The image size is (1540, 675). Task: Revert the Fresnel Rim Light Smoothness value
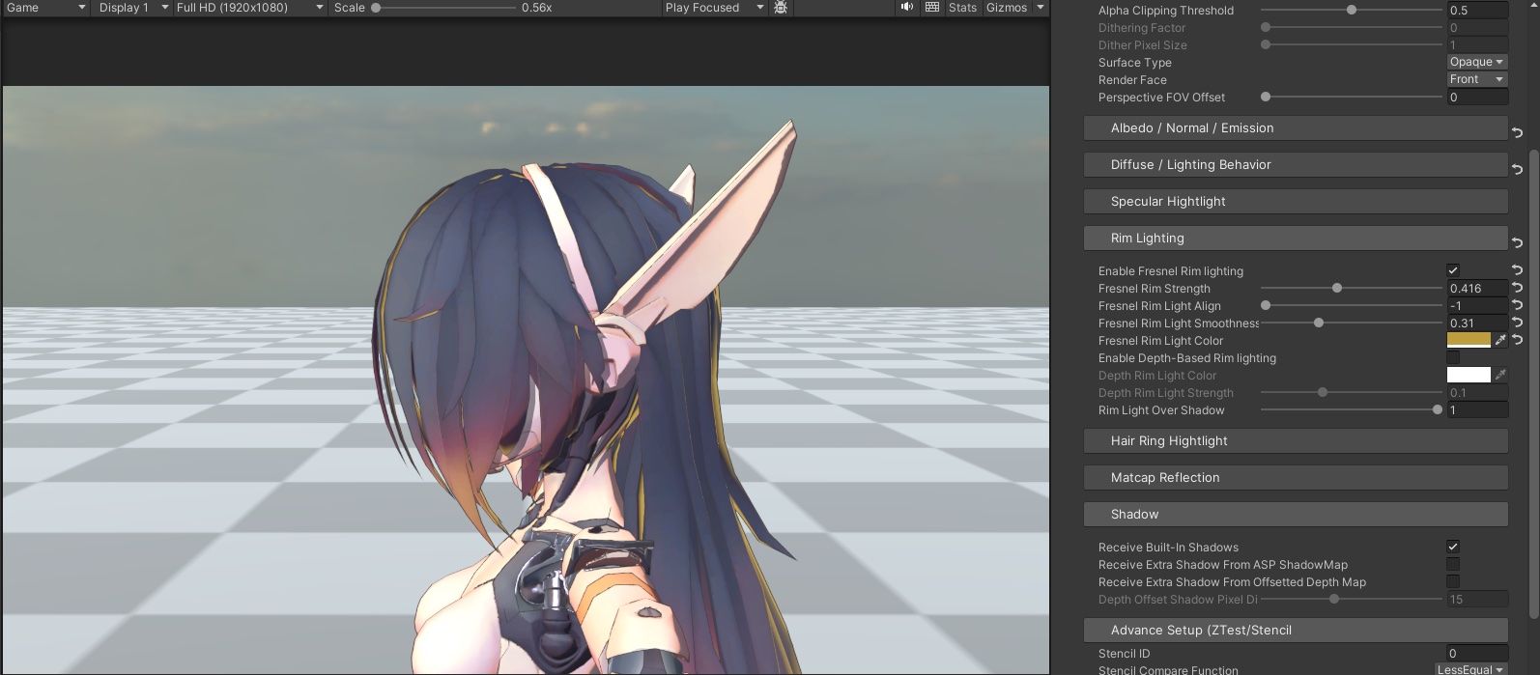pyautogui.click(x=1517, y=323)
